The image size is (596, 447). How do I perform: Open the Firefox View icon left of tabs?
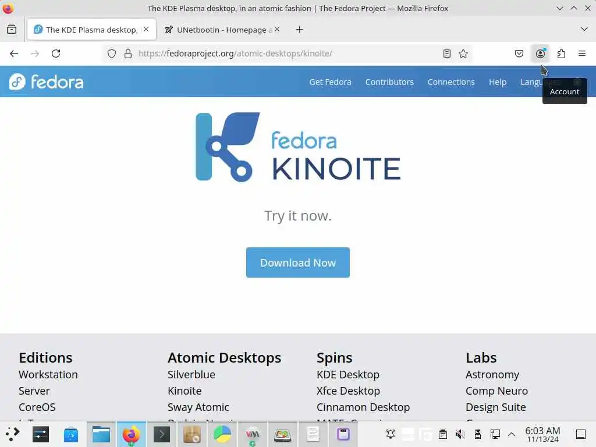[12, 29]
